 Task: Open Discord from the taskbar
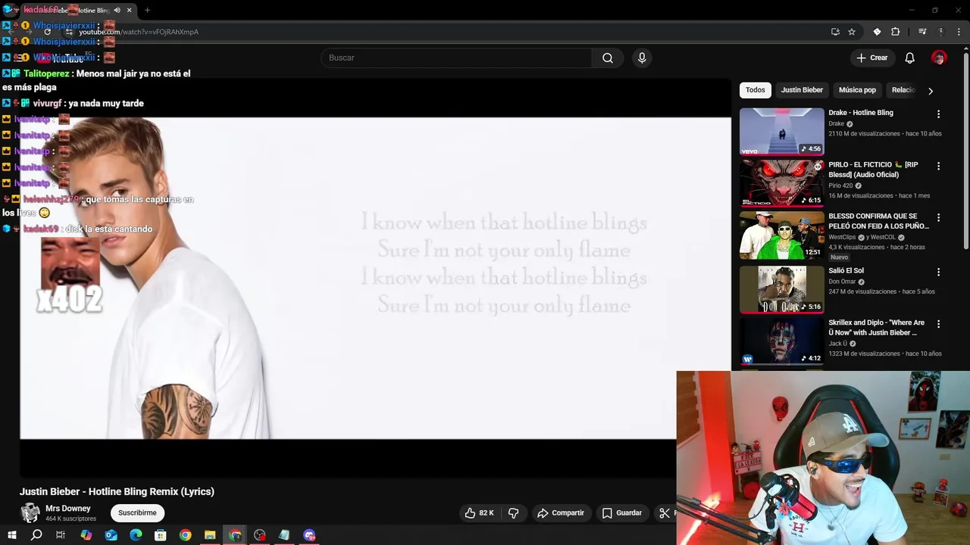click(x=309, y=535)
